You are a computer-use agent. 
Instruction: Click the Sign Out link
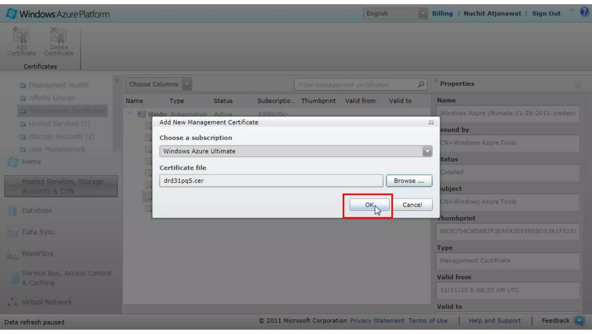click(546, 14)
